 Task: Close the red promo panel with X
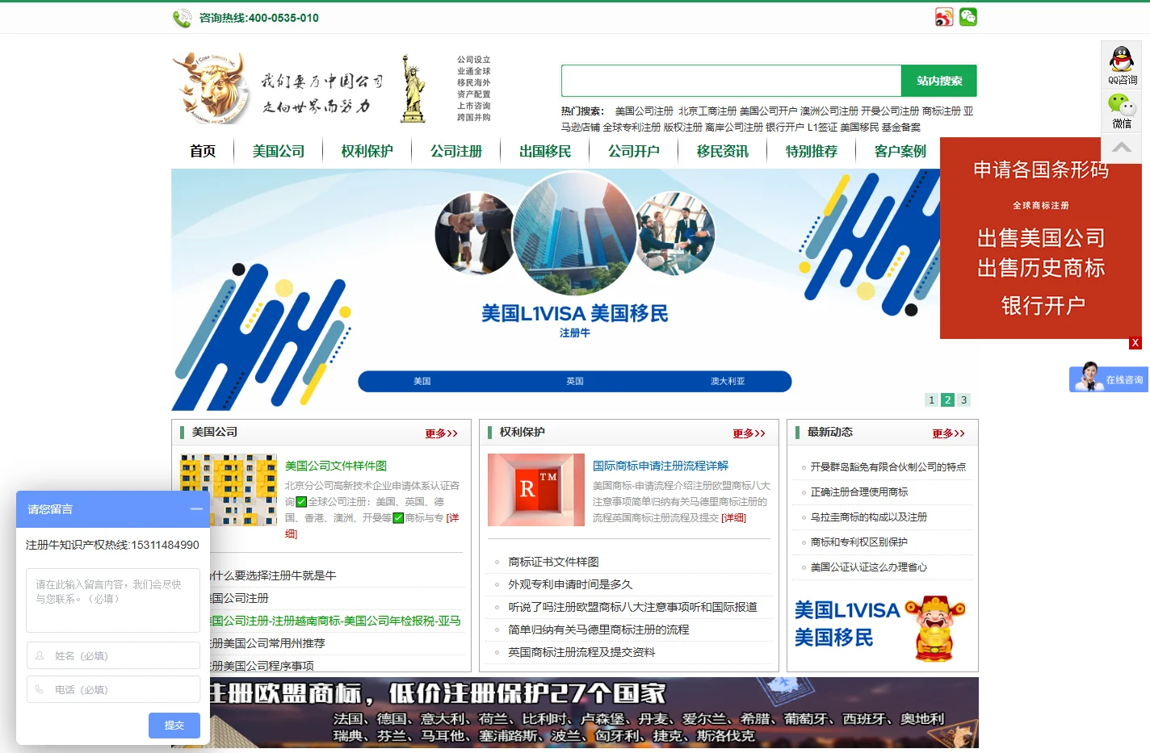(x=1135, y=343)
